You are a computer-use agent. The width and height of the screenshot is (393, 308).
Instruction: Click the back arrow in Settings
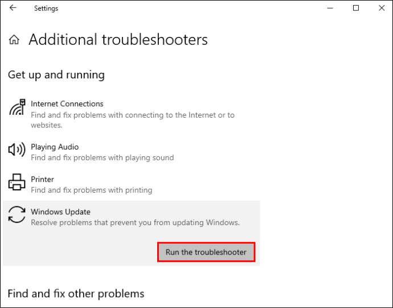tap(13, 9)
